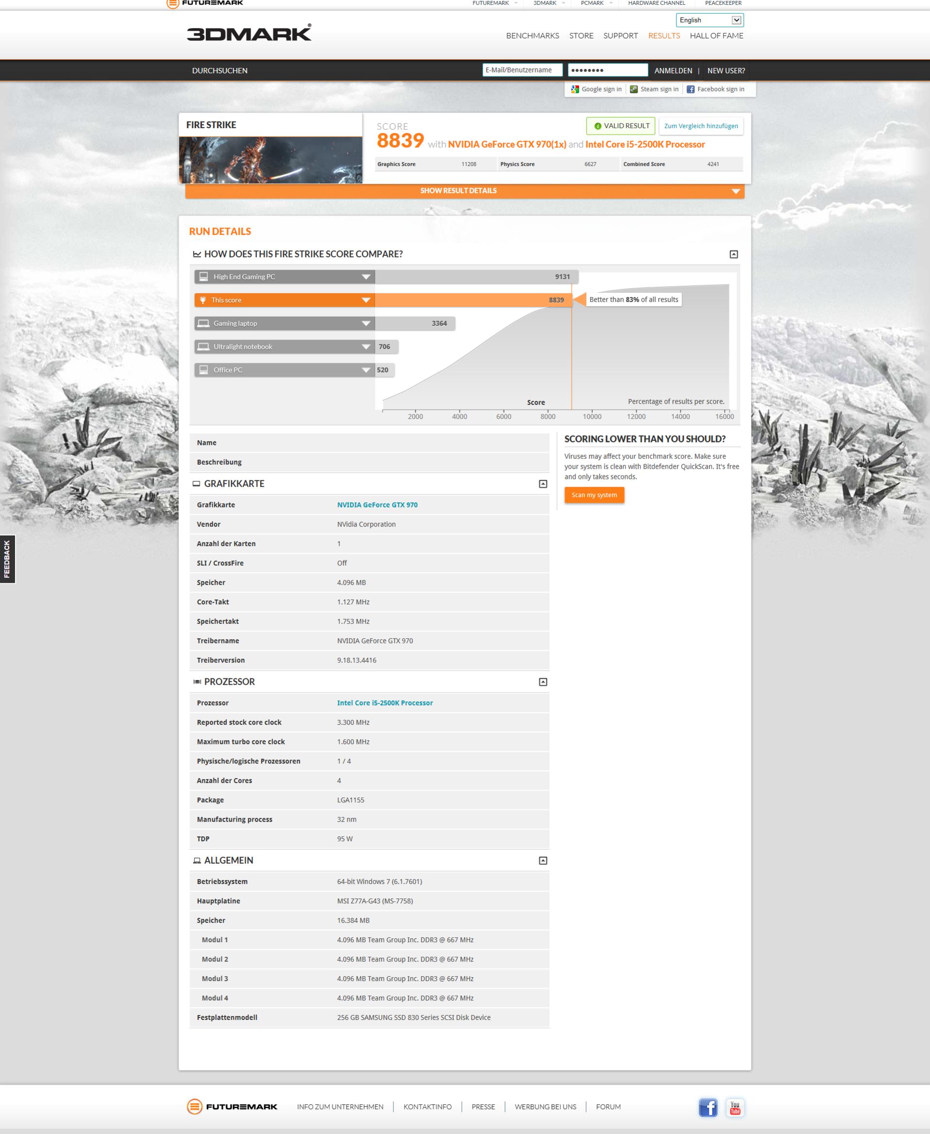Viewport: 930px width, 1134px height.
Task: Open the Forum footer link
Action: tap(608, 1107)
